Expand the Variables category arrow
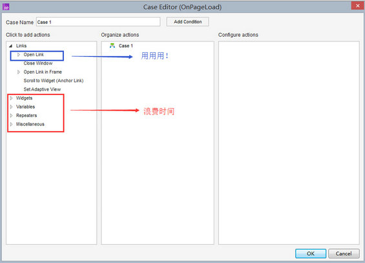Screen dimensions: 365x263 (11, 107)
